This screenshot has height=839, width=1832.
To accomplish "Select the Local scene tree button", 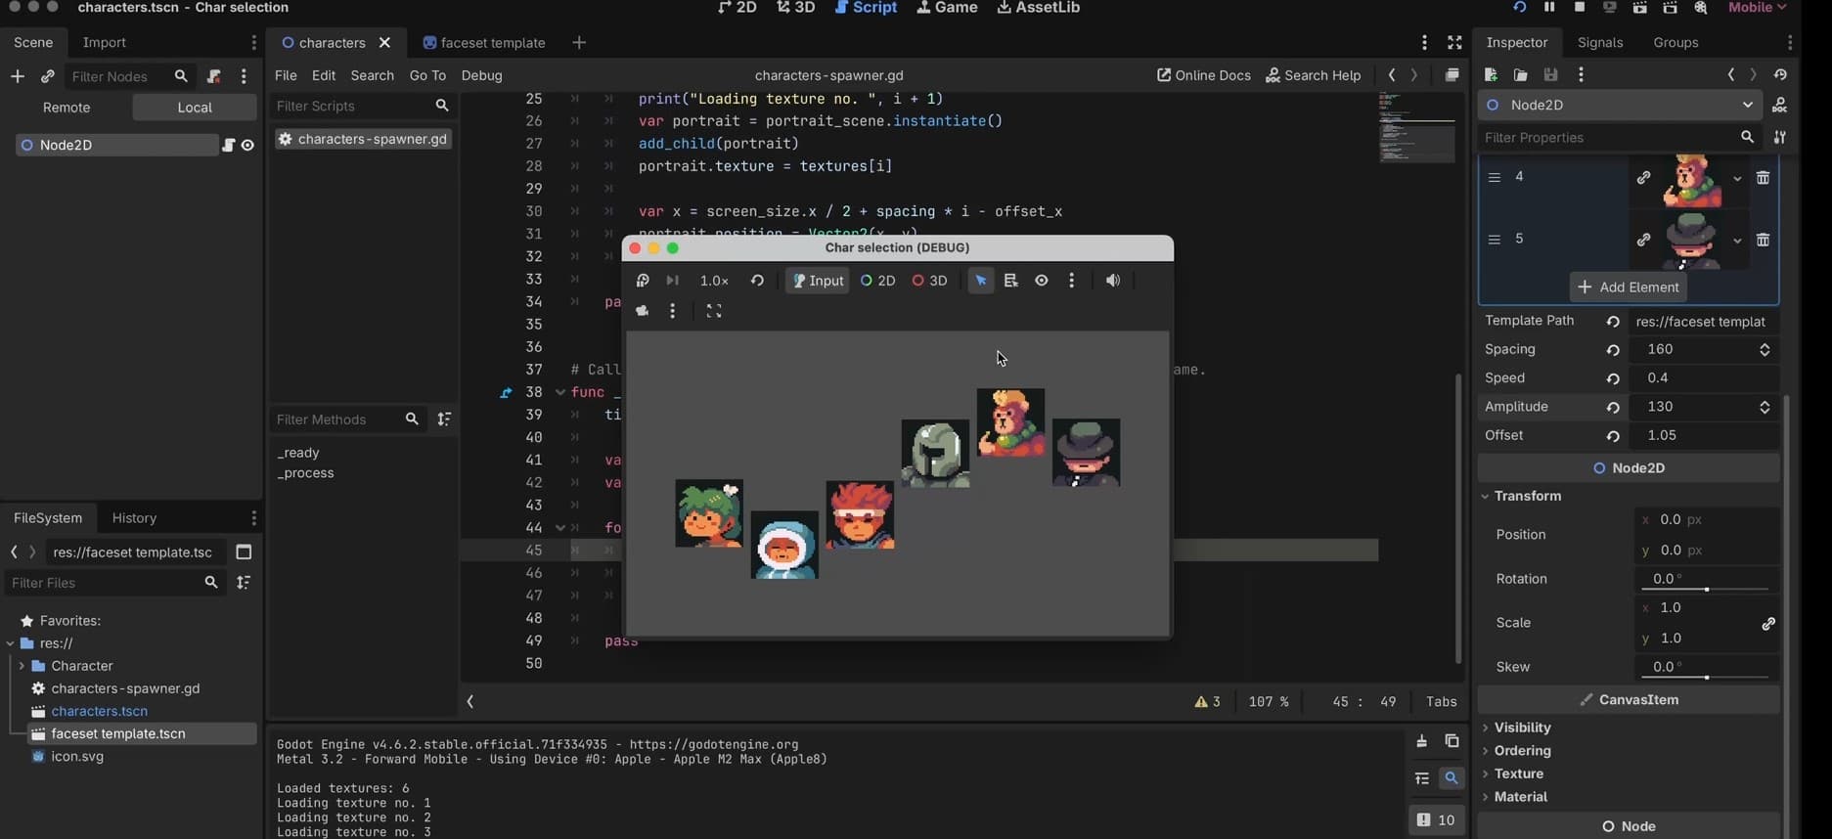I will [x=195, y=108].
